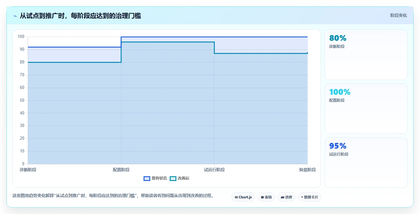Toggle the 改善后 legend entry

pyautogui.click(x=179, y=178)
